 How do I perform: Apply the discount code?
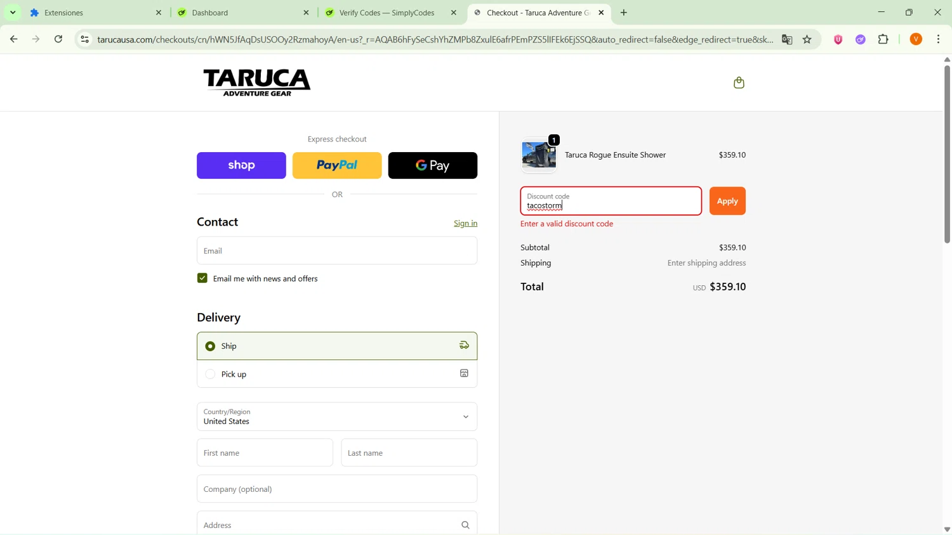(727, 201)
